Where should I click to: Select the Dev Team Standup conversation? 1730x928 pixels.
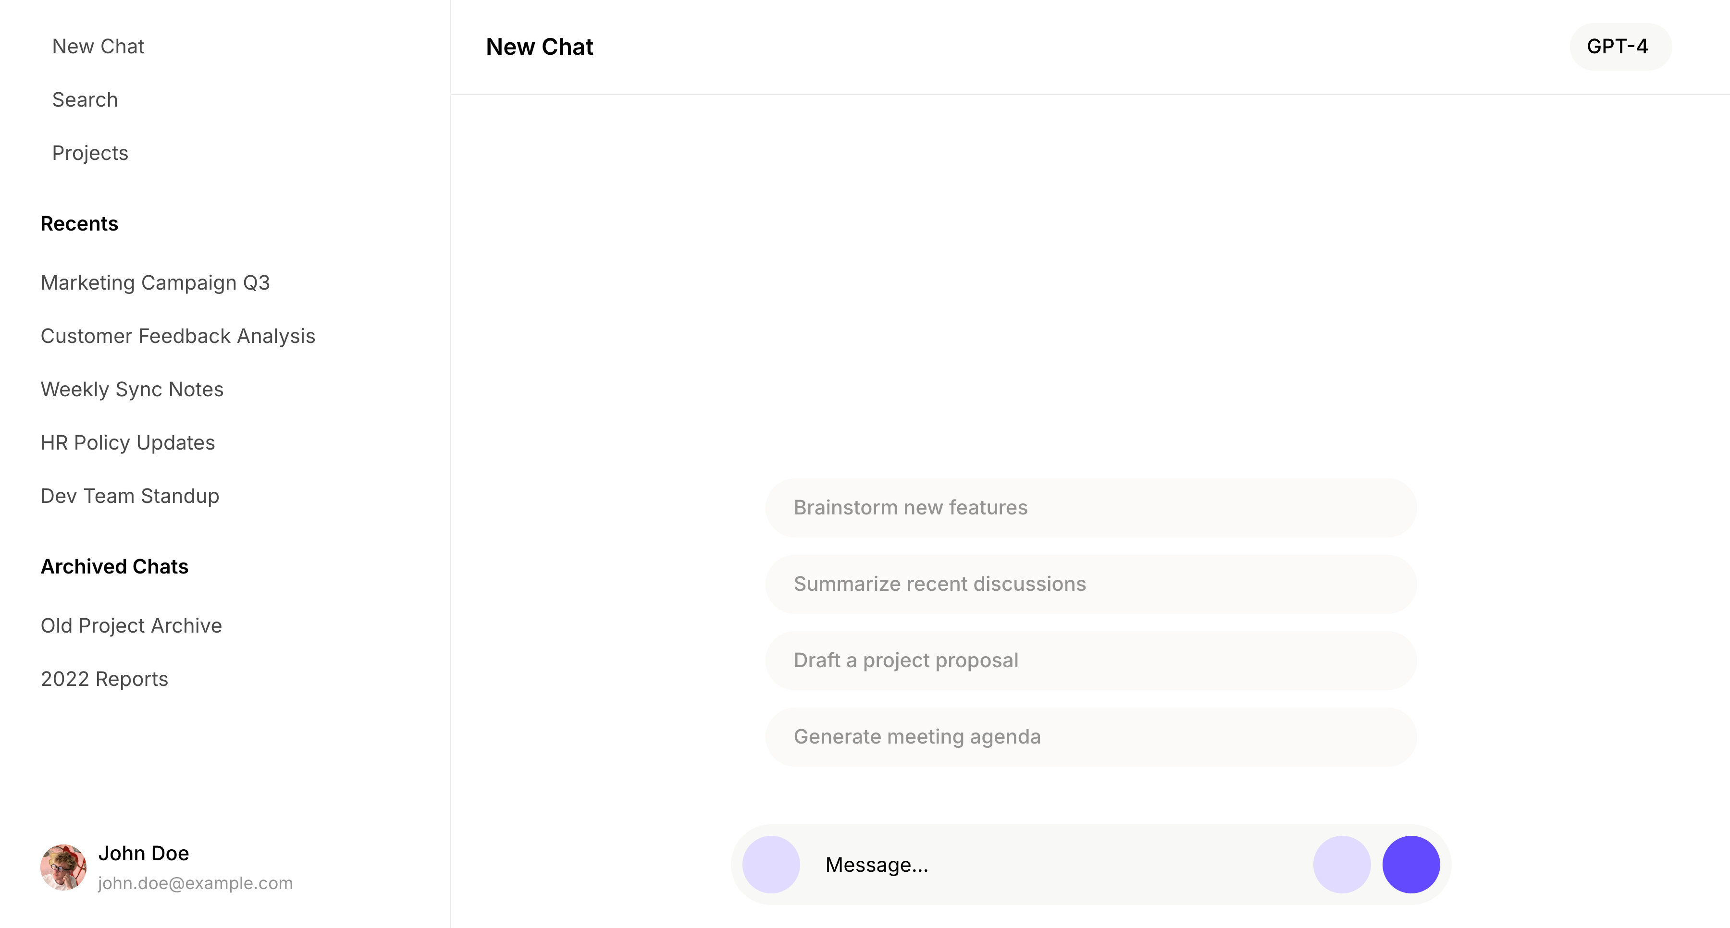pos(130,496)
